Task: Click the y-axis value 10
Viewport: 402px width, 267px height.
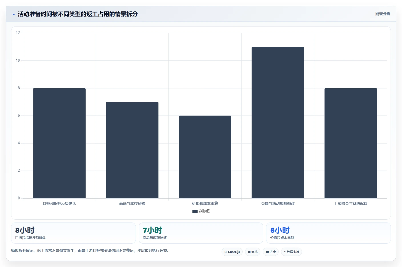Action: point(18,60)
